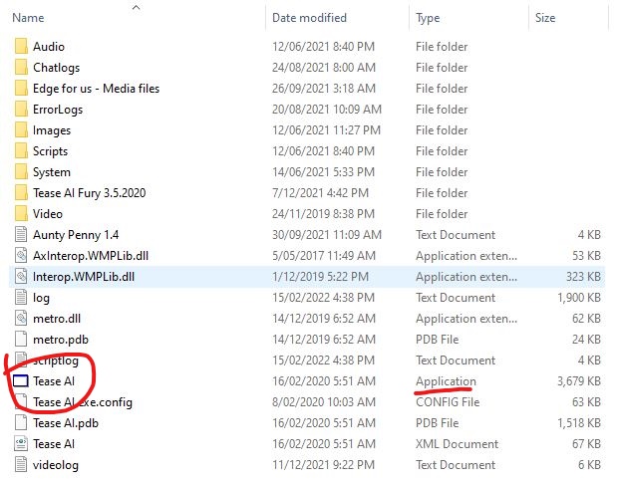The height and width of the screenshot is (482, 622).
Task: Select the Scripts folder icon
Action: click(21, 151)
